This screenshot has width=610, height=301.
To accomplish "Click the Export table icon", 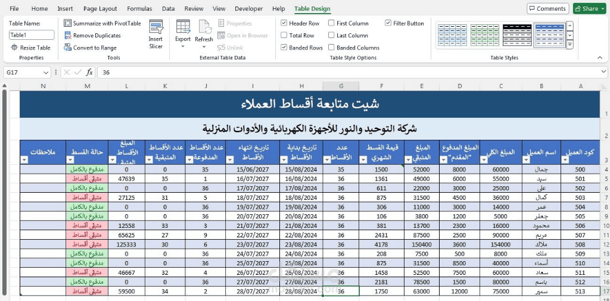I will pyautogui.click(x=183, y=27).
